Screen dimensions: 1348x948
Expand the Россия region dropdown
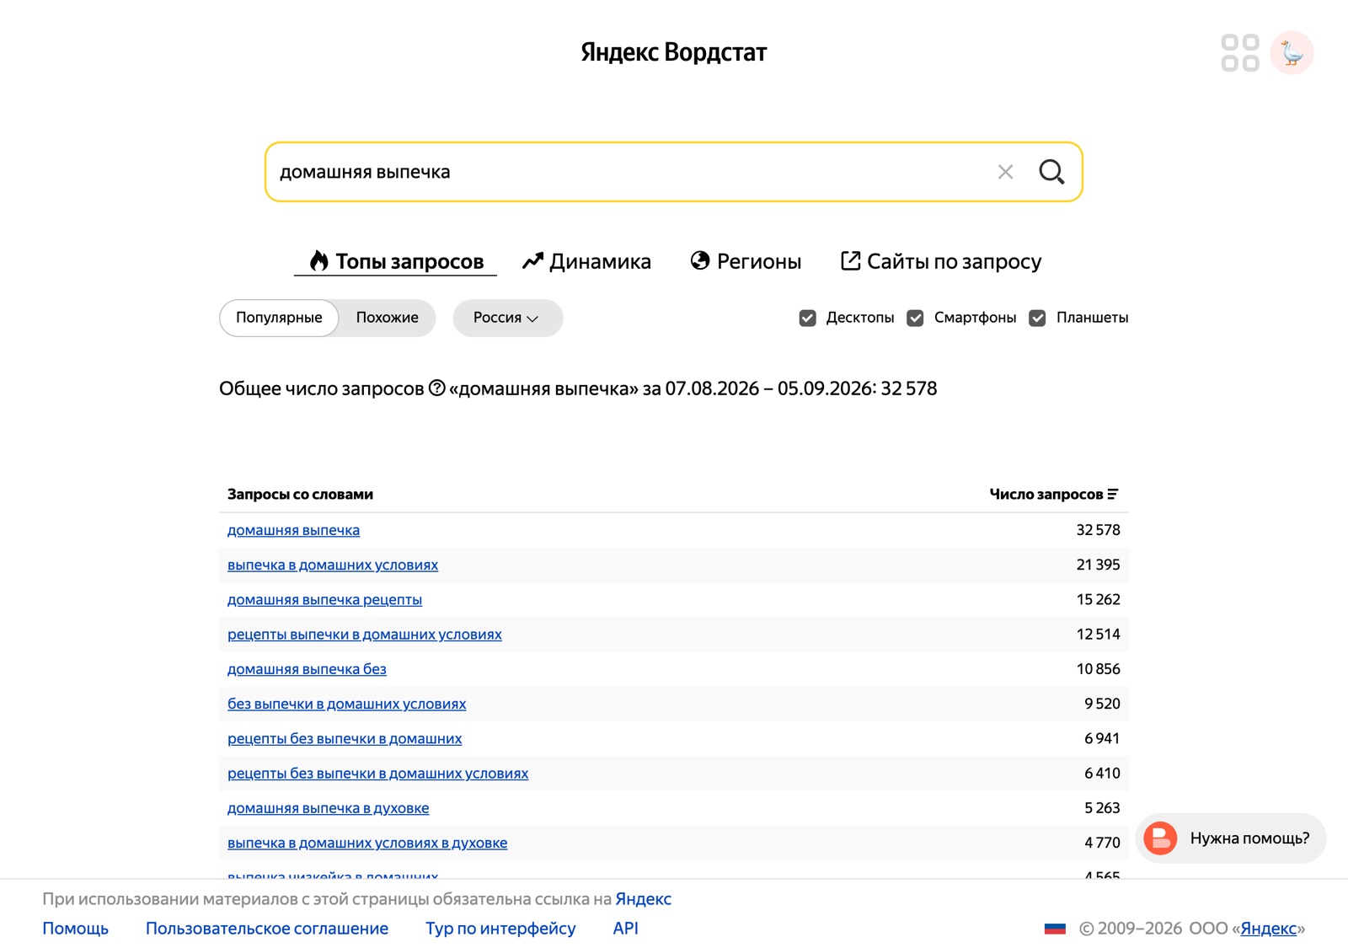(x=508, y=318)
